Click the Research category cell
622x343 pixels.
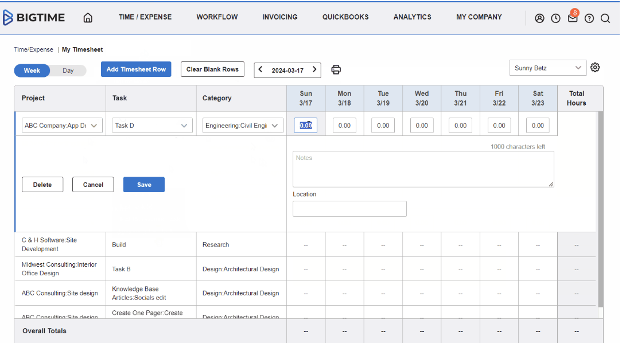click(x=242, y=245)
